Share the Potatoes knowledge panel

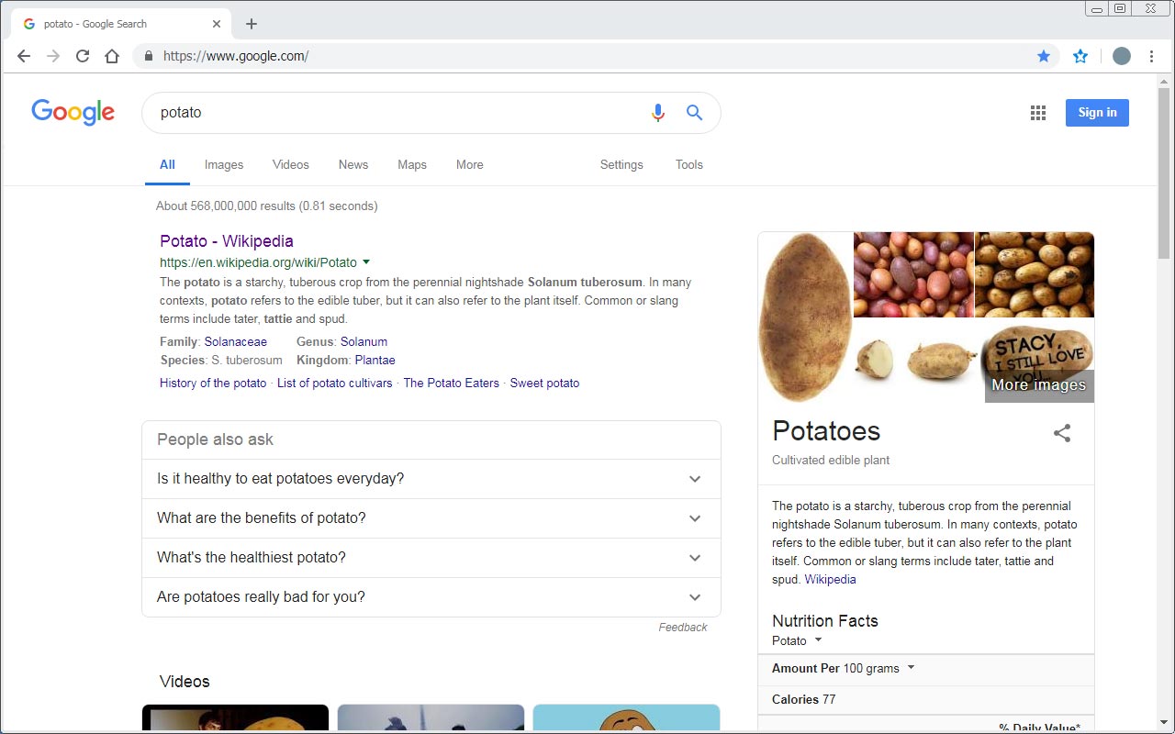pyautogui.click(x=1062, y=433)
